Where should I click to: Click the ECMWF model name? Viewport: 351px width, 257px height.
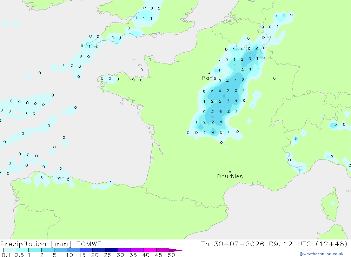[89, 244]
